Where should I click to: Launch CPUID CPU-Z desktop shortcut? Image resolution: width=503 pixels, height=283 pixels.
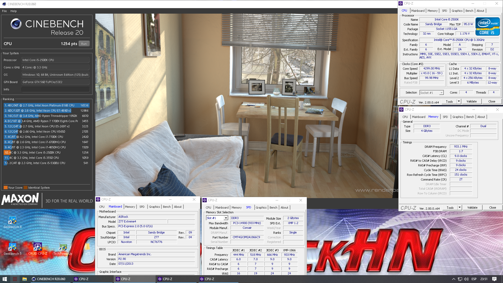[x=37, y=249]
